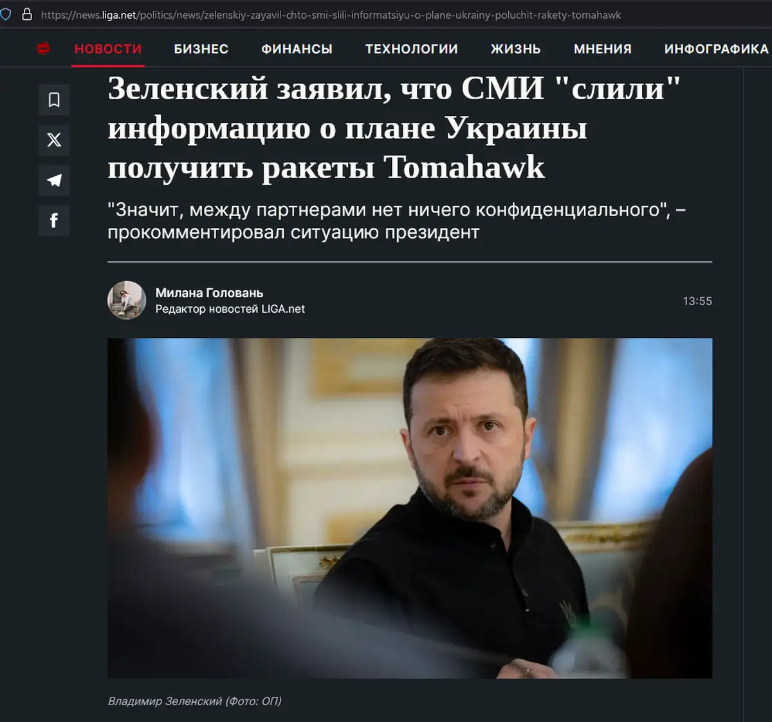This screenshot has height=722, width=772.
Task: Click the page URL in address bar
Action: [x=331, y=15]
